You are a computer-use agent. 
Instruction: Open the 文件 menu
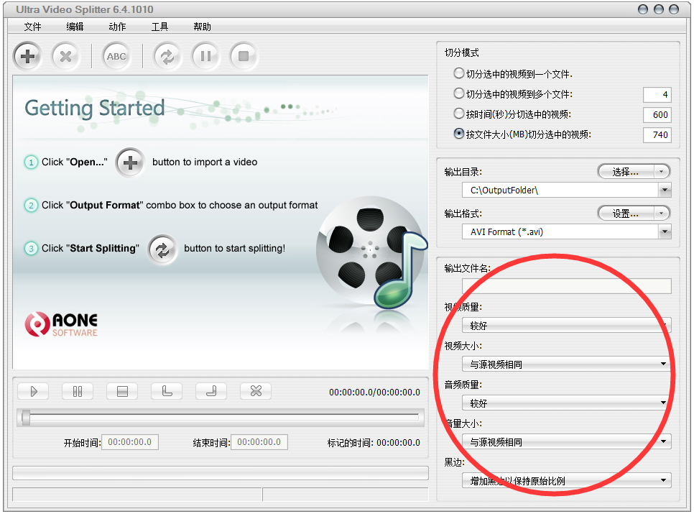(x=33, y=27)
